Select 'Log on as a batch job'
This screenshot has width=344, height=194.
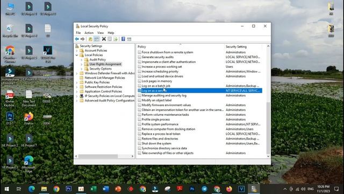199,86
